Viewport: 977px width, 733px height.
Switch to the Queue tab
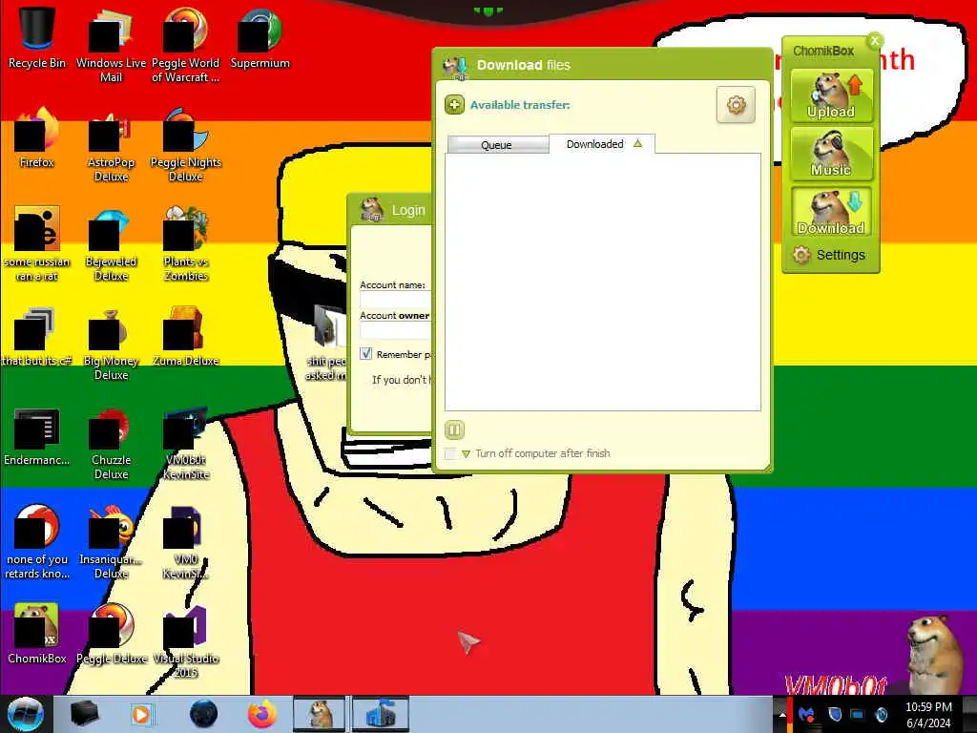click(x=497, y=145)
